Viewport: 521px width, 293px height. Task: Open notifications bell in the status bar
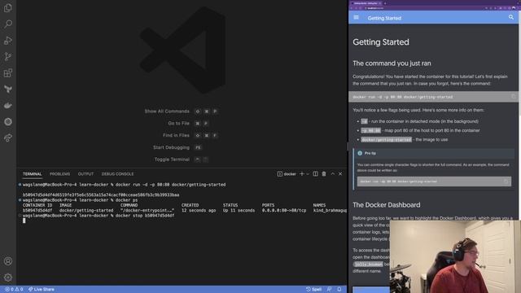click(x=339, y=290)
